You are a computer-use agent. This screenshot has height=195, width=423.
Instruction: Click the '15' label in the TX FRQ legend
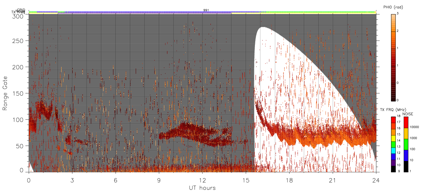coord(399,134)
